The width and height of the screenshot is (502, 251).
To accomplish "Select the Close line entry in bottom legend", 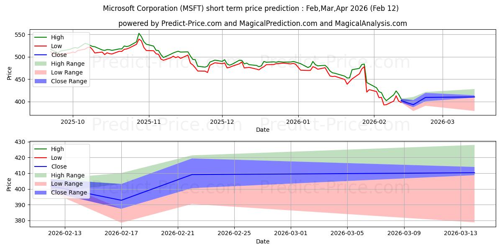I will pyautogui.click(x=58, y=166).
